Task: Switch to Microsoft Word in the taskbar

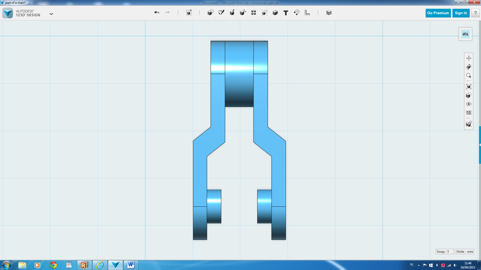Action: [131, 265]
